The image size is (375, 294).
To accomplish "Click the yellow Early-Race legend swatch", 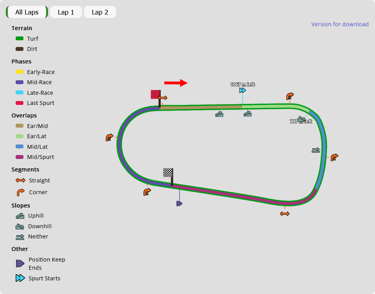I will [x=20, y=72].
